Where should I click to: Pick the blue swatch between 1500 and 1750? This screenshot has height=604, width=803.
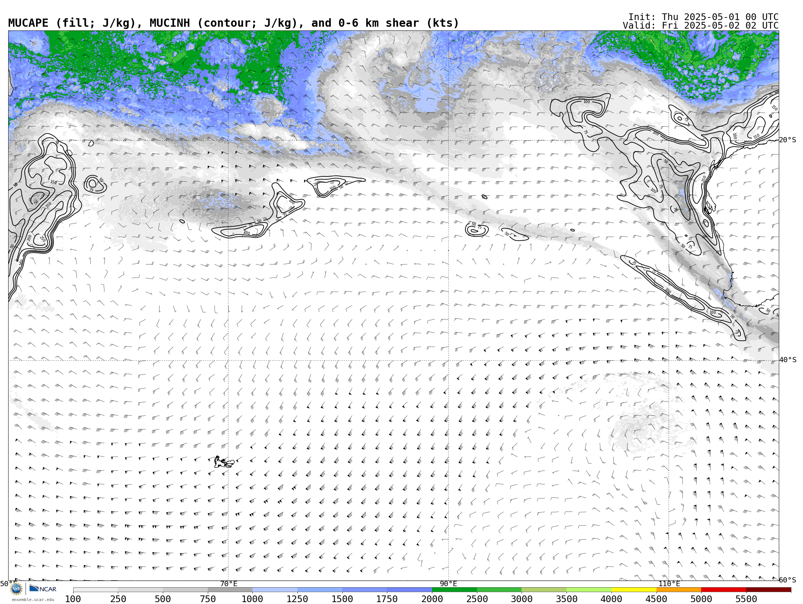click(365, 590)
